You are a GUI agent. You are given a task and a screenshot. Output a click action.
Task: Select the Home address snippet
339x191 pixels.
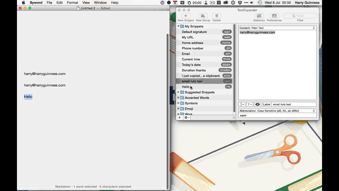(204, 43)
